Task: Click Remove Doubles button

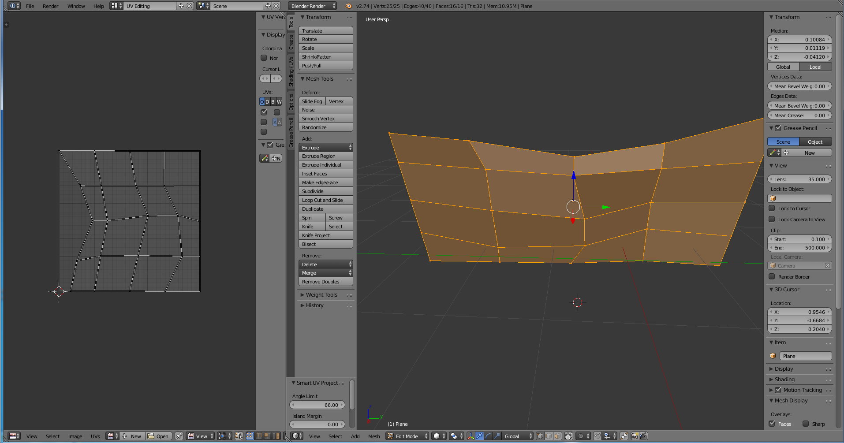Action: click(x=326, y=282)
